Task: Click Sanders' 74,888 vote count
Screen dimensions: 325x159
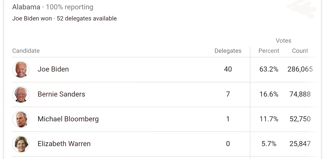Action: tap(300, 94)
